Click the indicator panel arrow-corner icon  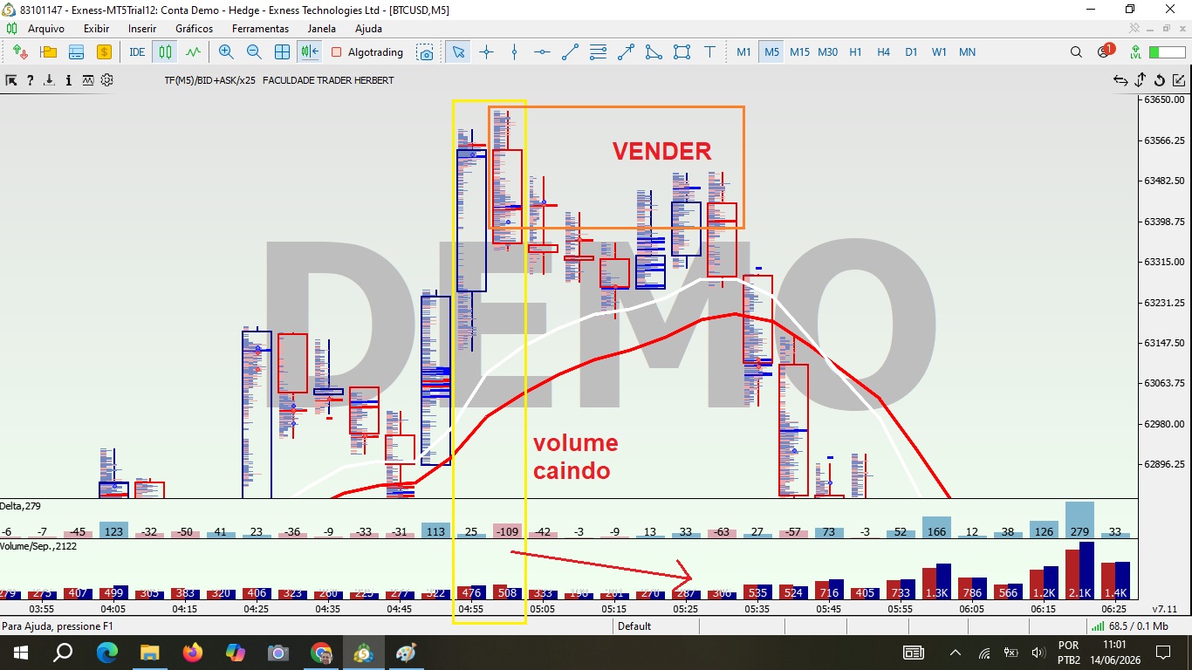pyautogui.click(x=11, y=80)
